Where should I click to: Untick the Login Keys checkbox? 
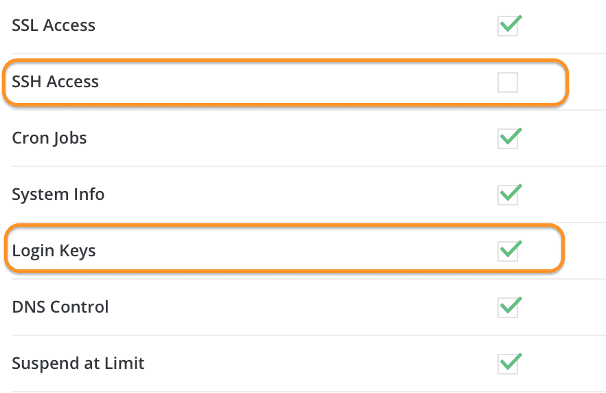(x=508, y=251)
